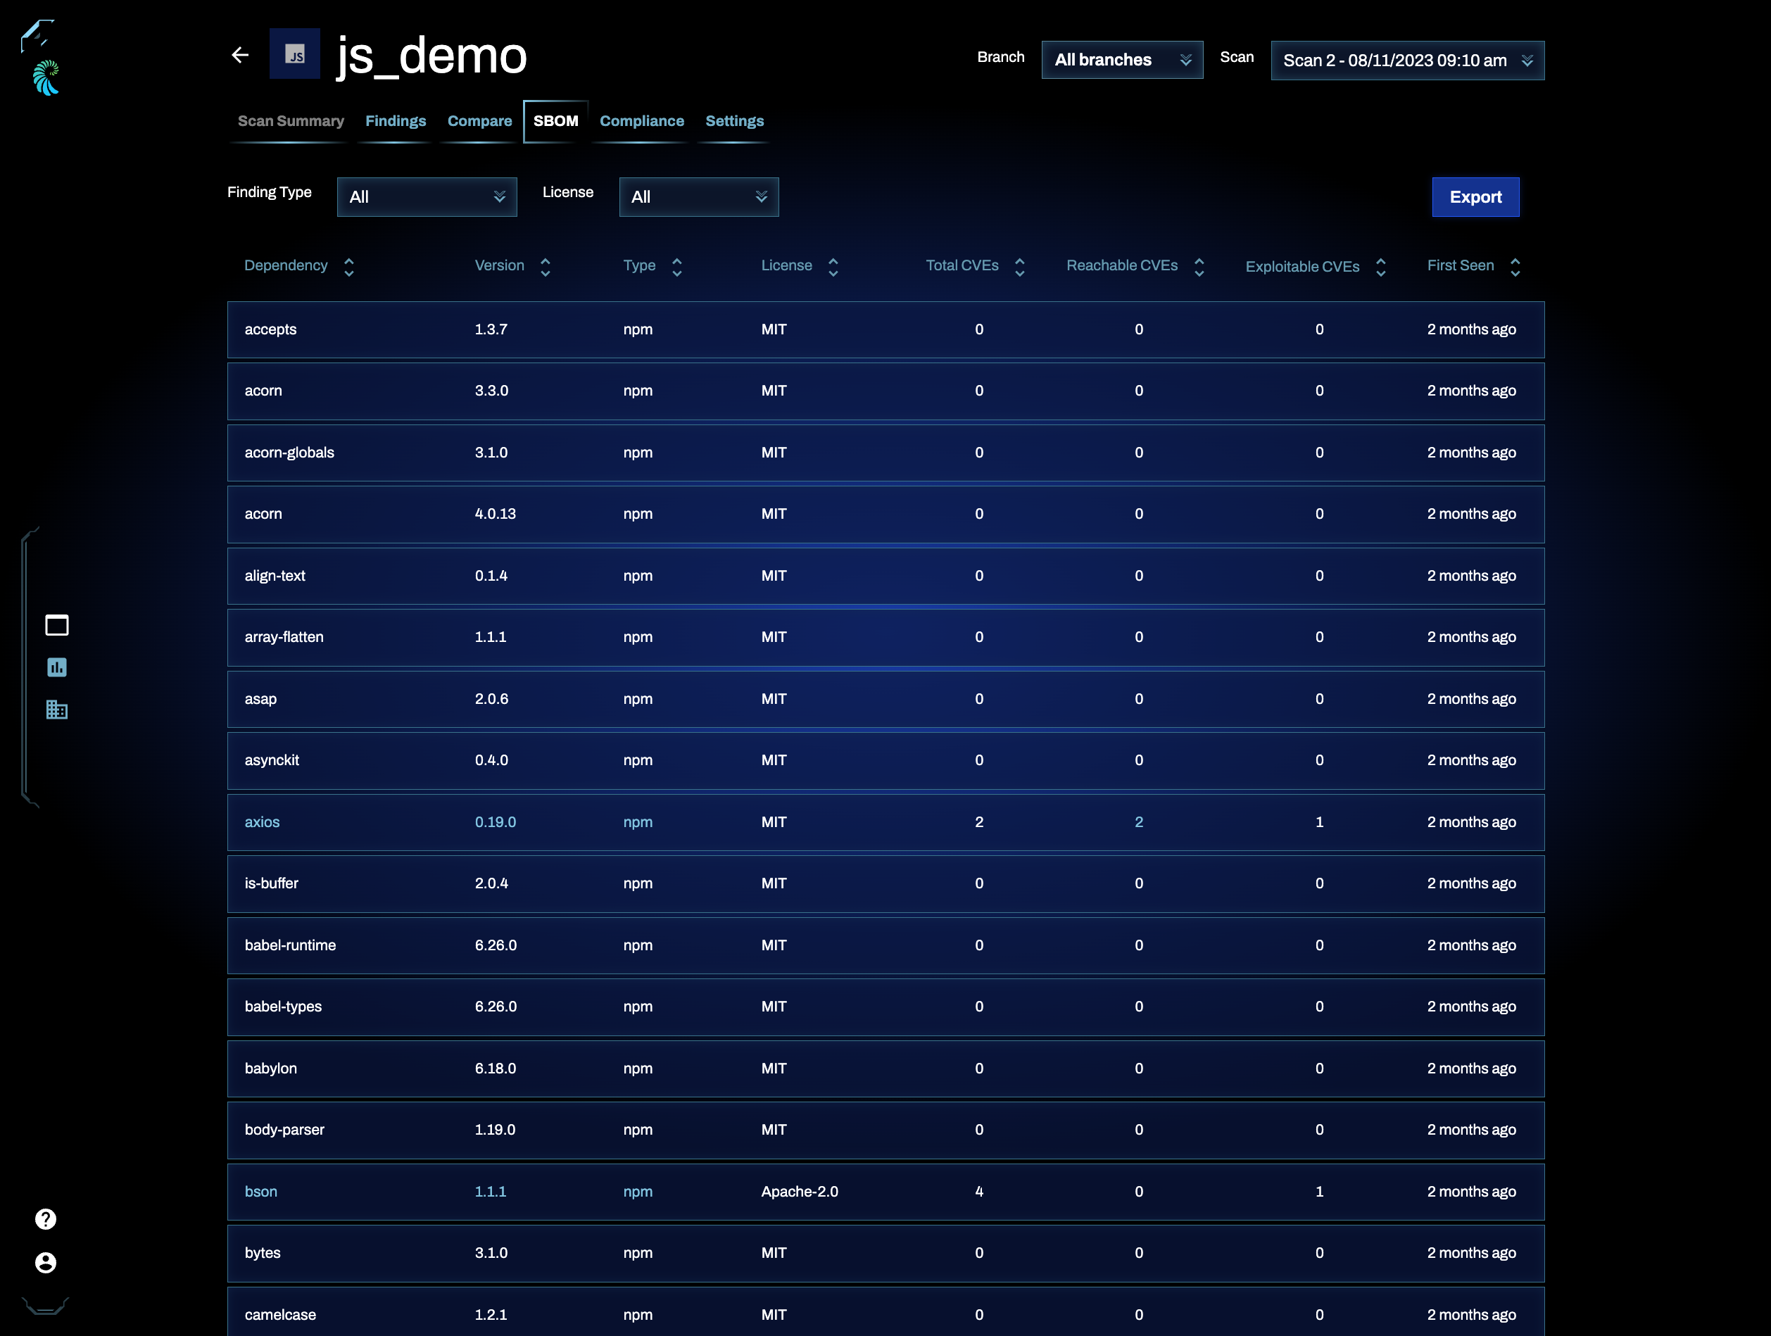This screenshot has height=1336, width=1771.
Task: Select the License All dropdown filter
Action: 696,195
